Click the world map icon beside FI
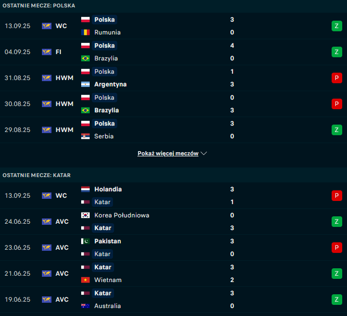The height and width of the screenshot is (316, 347). [x=47, y=52]
